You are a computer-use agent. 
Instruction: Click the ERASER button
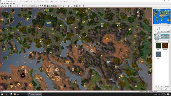tap(167, 86)
